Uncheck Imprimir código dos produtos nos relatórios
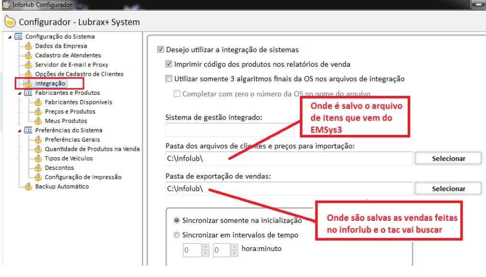The image size is (486, 277). tap(169, 64)
